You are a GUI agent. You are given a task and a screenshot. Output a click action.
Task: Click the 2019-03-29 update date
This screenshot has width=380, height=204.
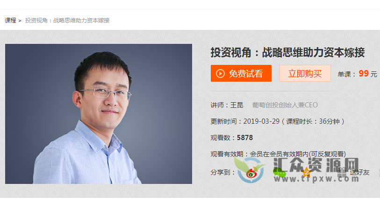261,121
